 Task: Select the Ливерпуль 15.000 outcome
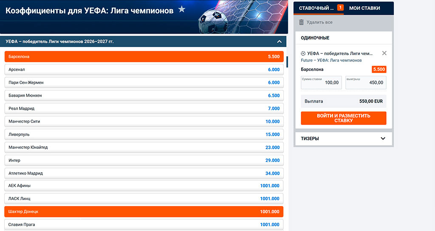144,134
